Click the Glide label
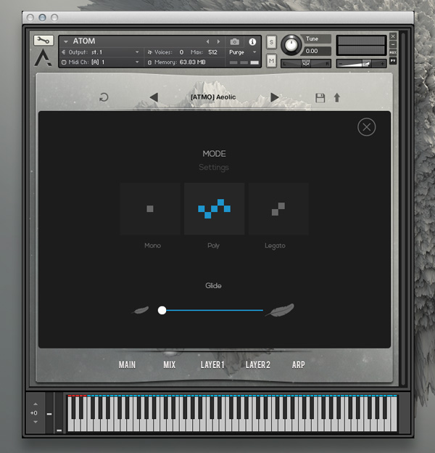 point(213,286)
